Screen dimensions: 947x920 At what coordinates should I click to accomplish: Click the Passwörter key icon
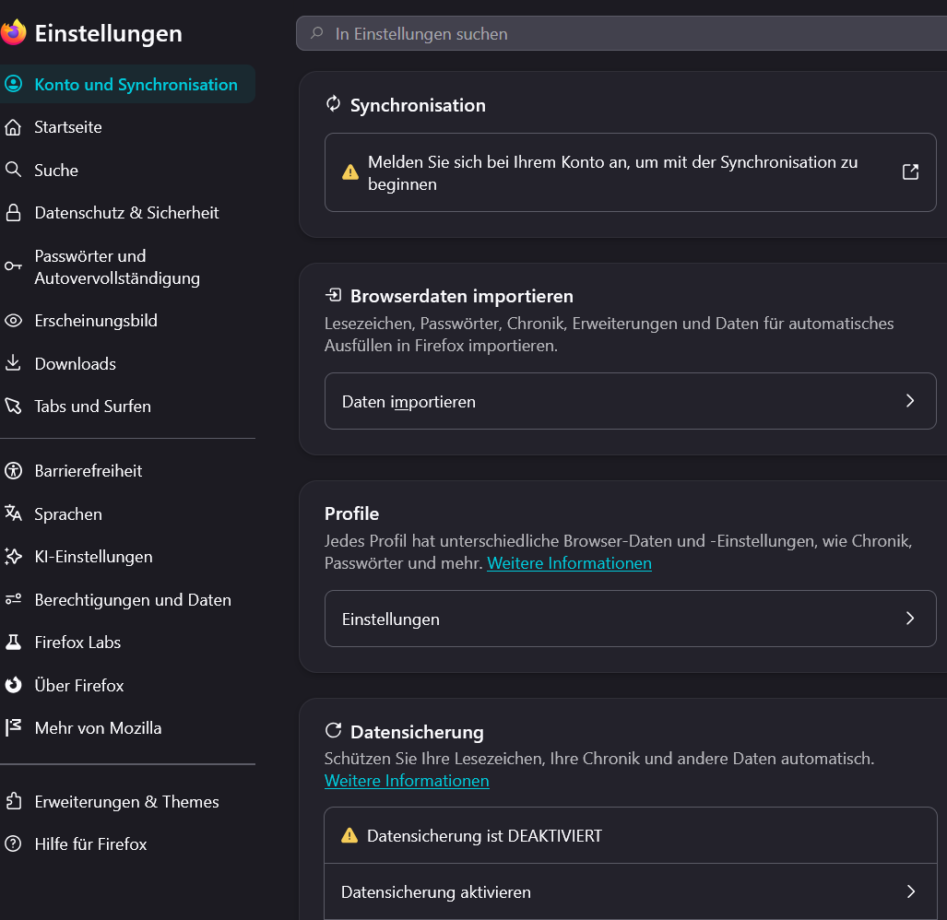coord(13,266)
